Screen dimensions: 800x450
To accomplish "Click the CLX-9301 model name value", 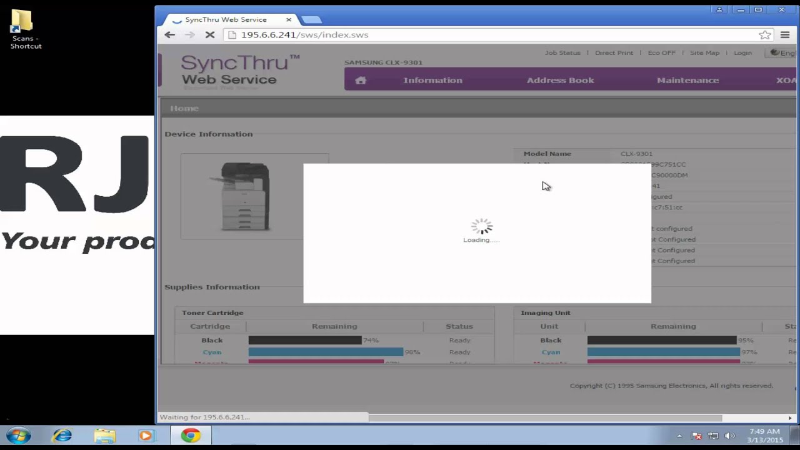I will (x=636, y=154).
